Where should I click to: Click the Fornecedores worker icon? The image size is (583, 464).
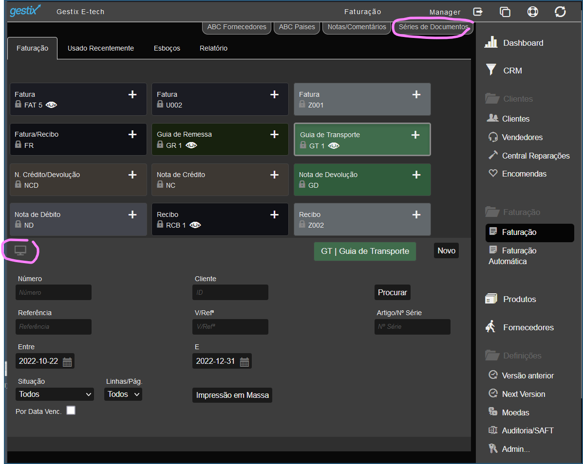pyautogui.click(x=491, y=327)
